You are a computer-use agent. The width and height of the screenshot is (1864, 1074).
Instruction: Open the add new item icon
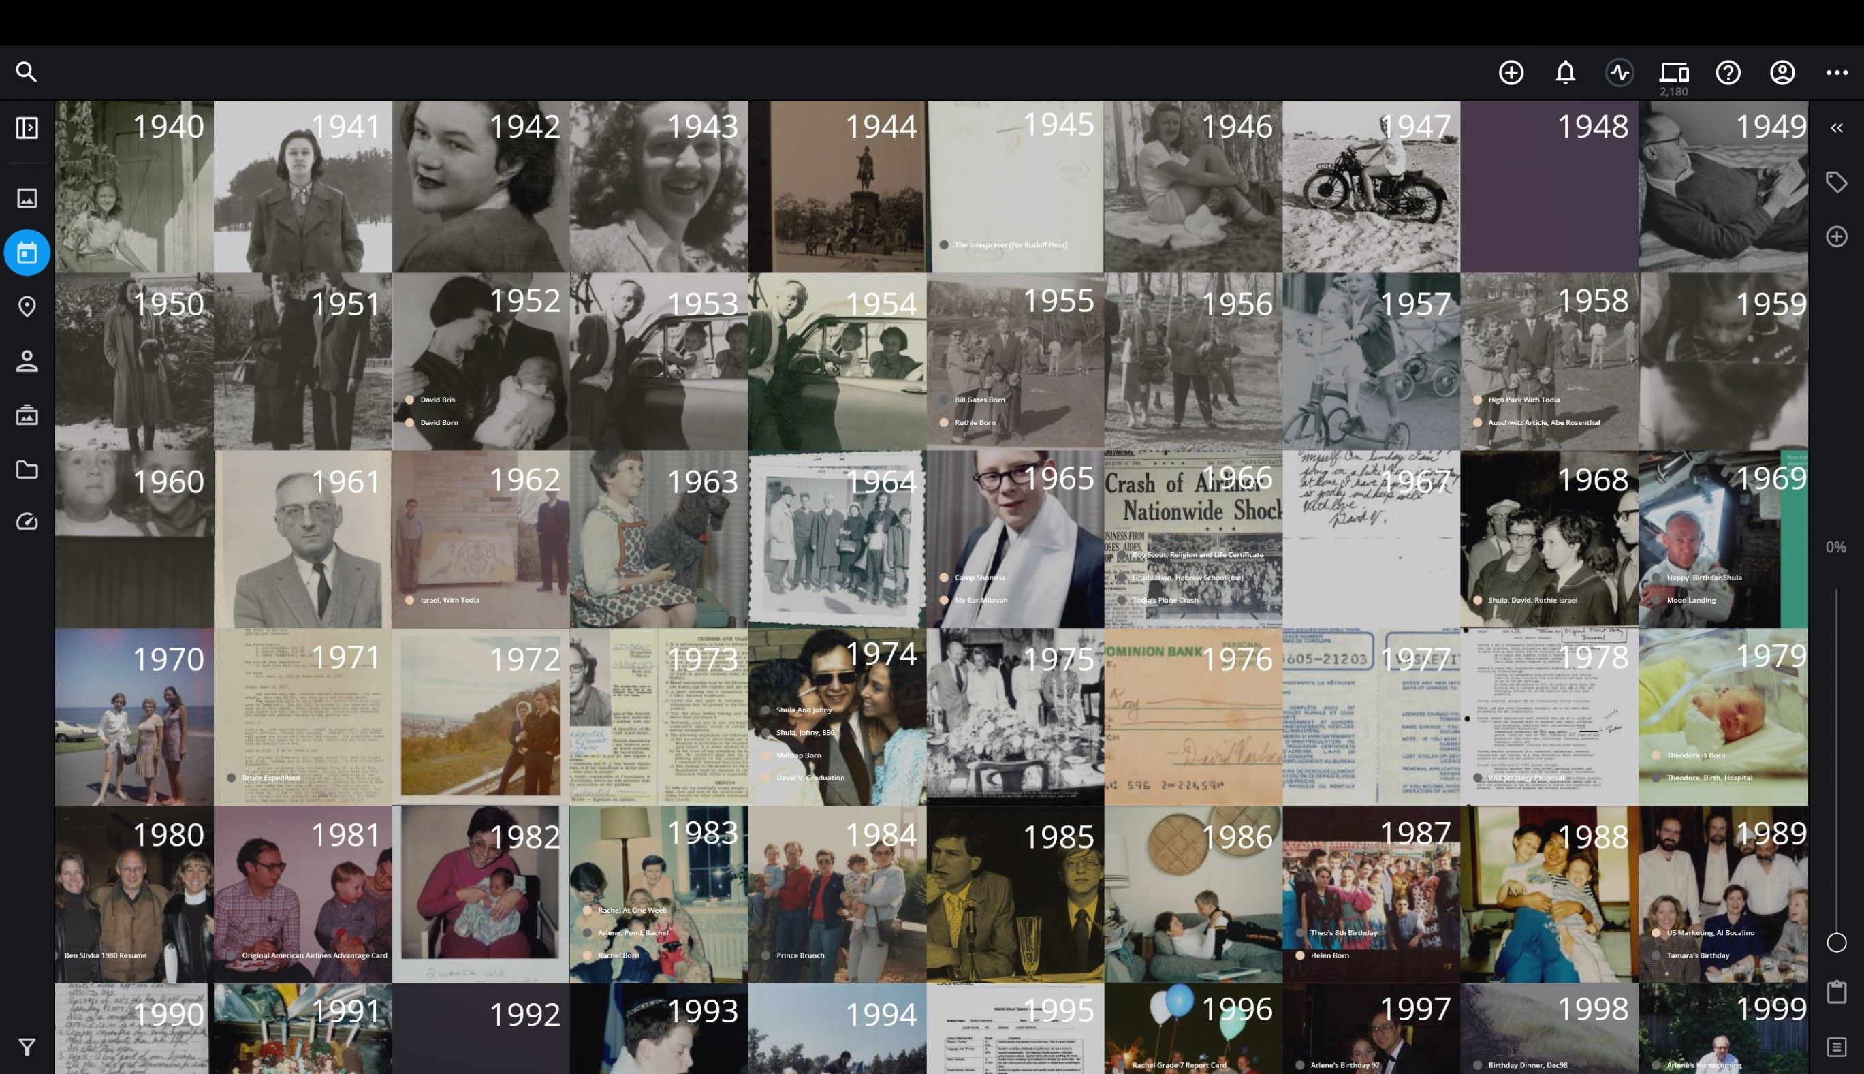click(x=1511, y=73)
